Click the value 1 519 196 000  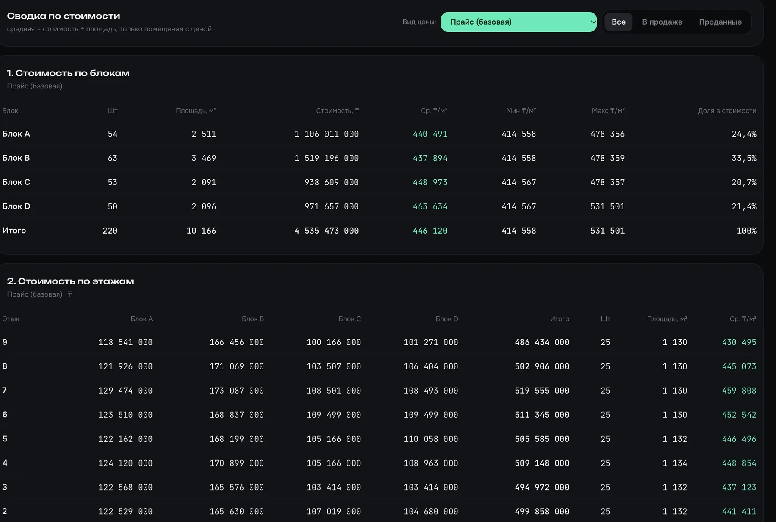point(326,158)
